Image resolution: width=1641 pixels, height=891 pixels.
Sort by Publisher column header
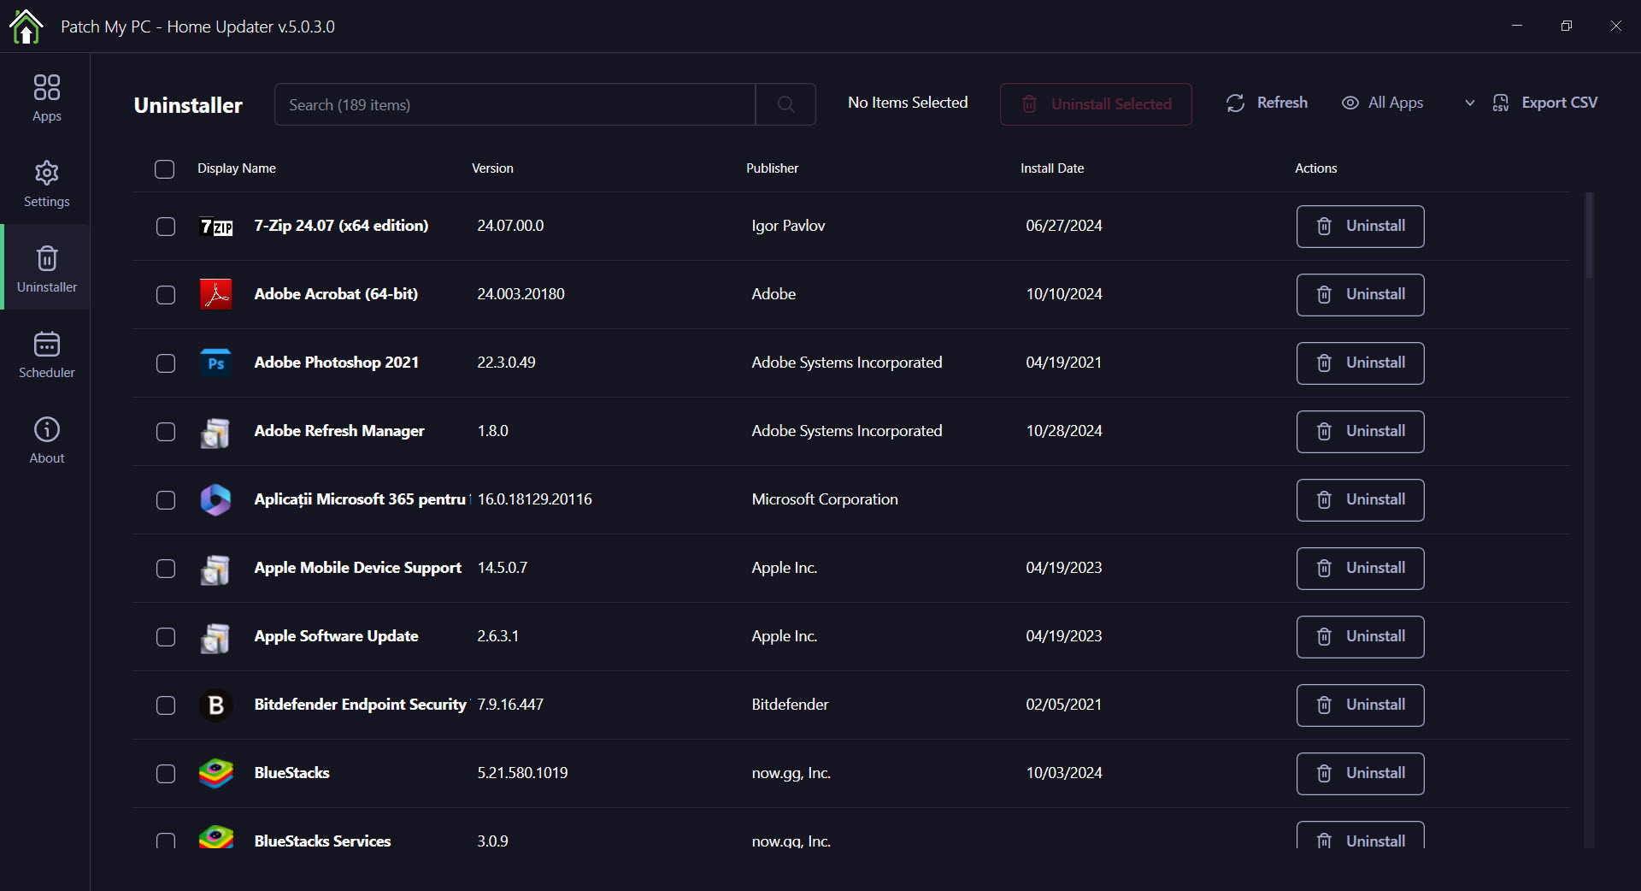point(772,168)
